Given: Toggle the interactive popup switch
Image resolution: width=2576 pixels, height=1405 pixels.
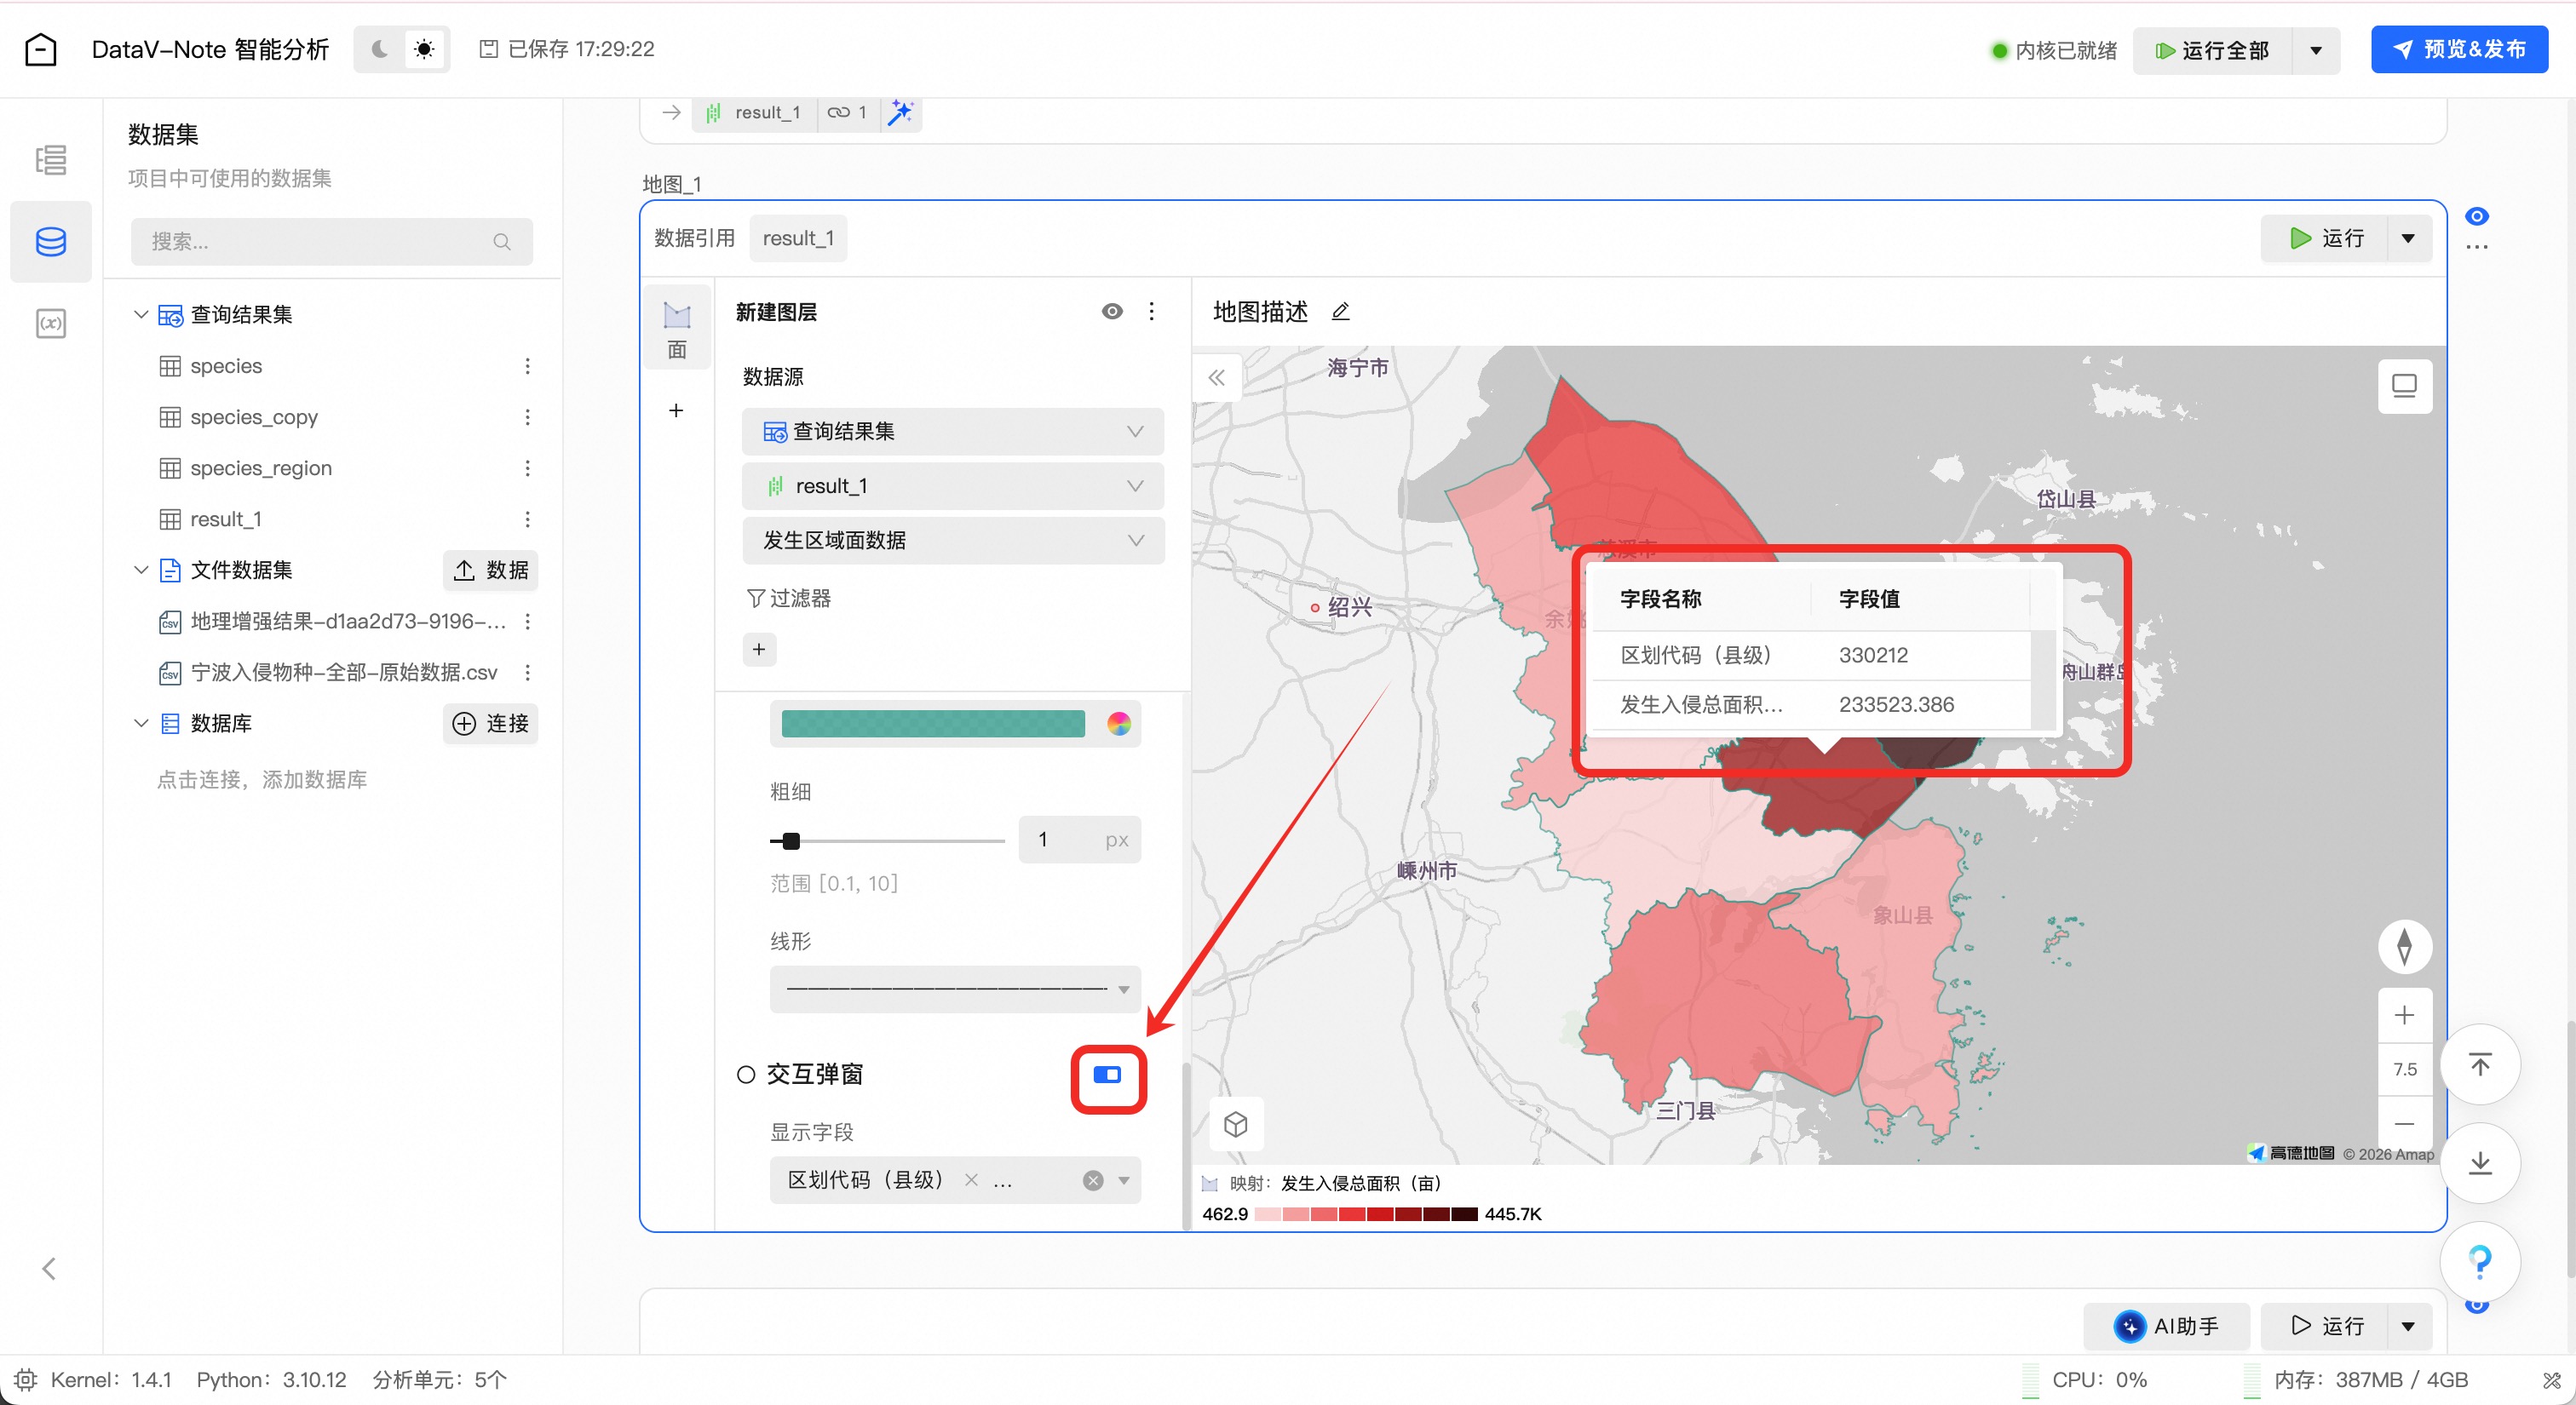Looking at the screenshot, I should [x=1107, y=1075].
